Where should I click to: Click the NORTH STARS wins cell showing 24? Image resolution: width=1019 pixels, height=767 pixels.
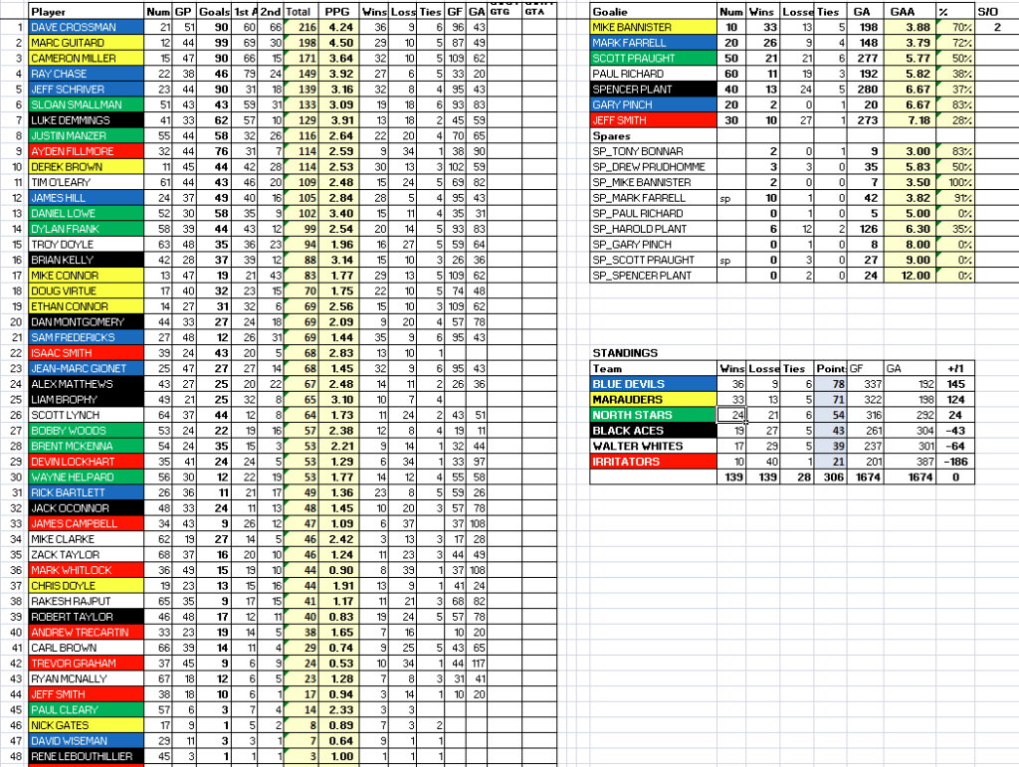coord(732,415)
